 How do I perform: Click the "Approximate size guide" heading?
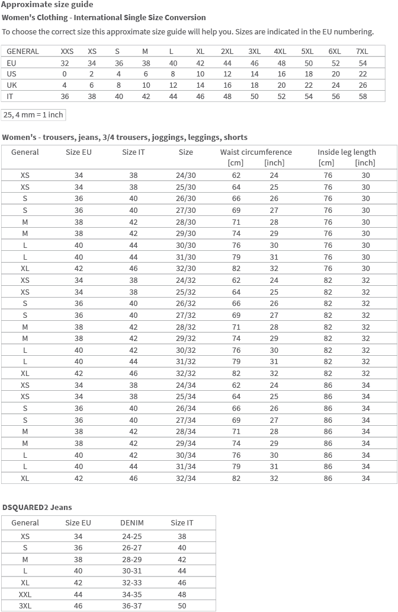[47, 5]
